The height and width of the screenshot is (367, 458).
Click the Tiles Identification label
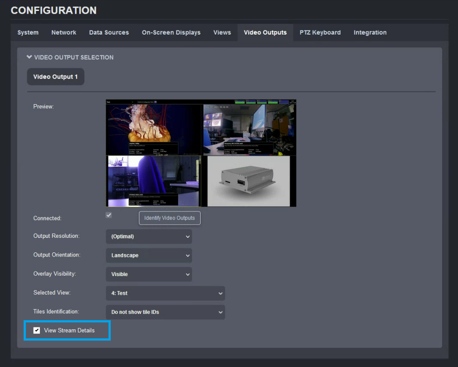(56, 312)
